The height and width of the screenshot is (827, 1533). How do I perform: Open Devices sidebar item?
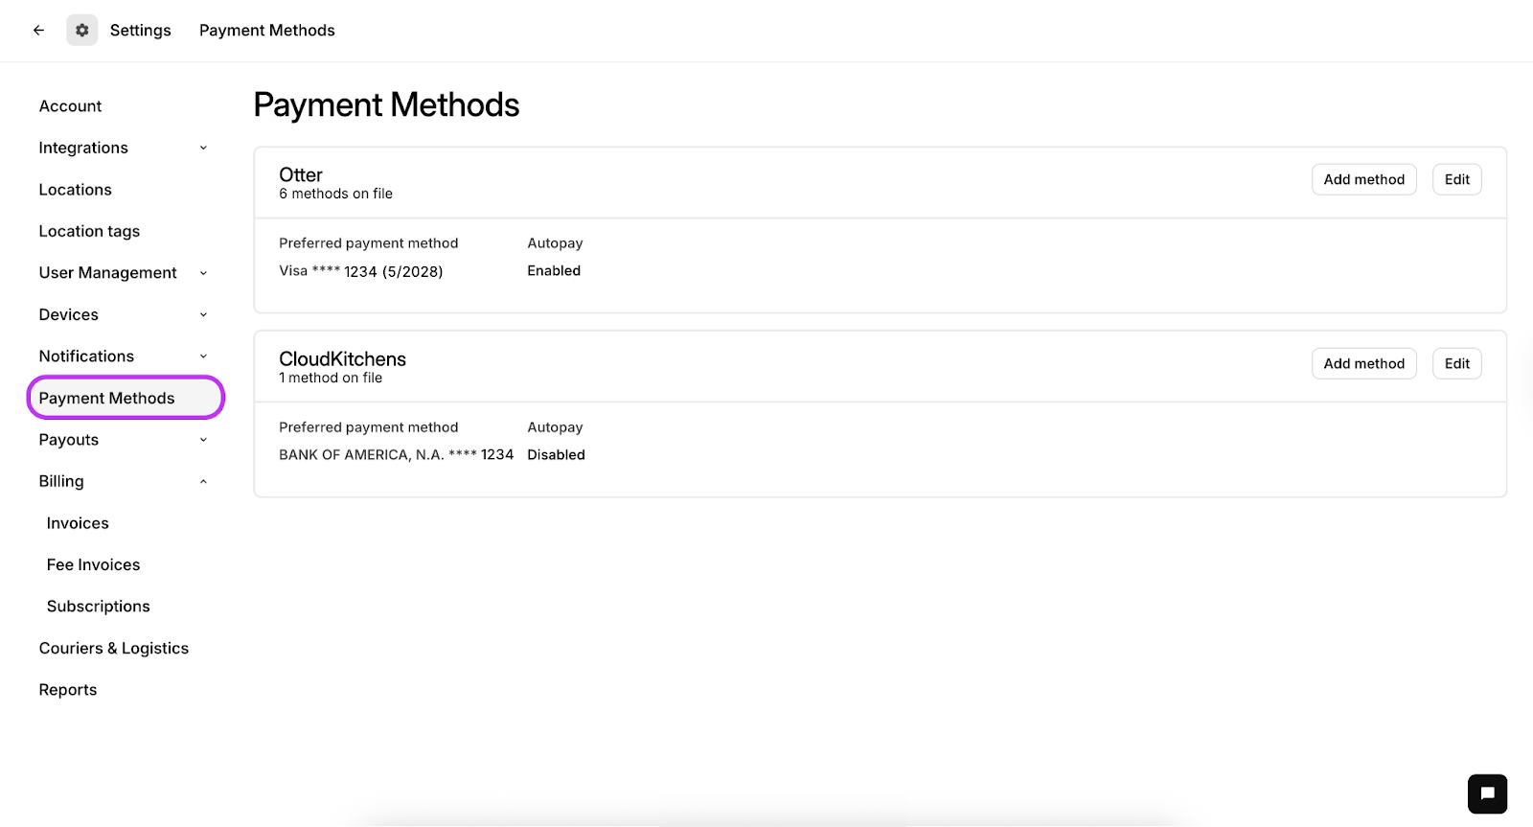(68, 314)
